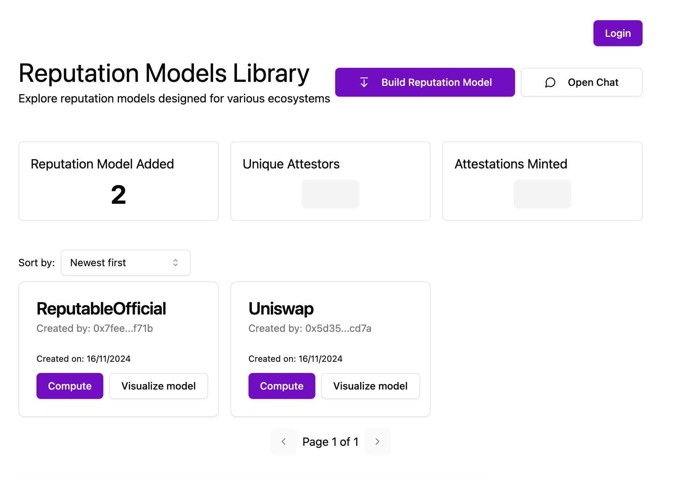Click Uniswap Created on 16/11/2024 text
The width and height of the screenshot is (674, 479).
[x=295, y=359]
